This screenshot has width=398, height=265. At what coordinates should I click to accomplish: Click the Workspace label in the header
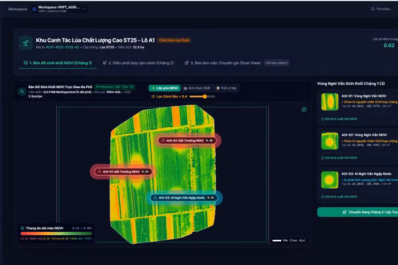pos(17,9)
